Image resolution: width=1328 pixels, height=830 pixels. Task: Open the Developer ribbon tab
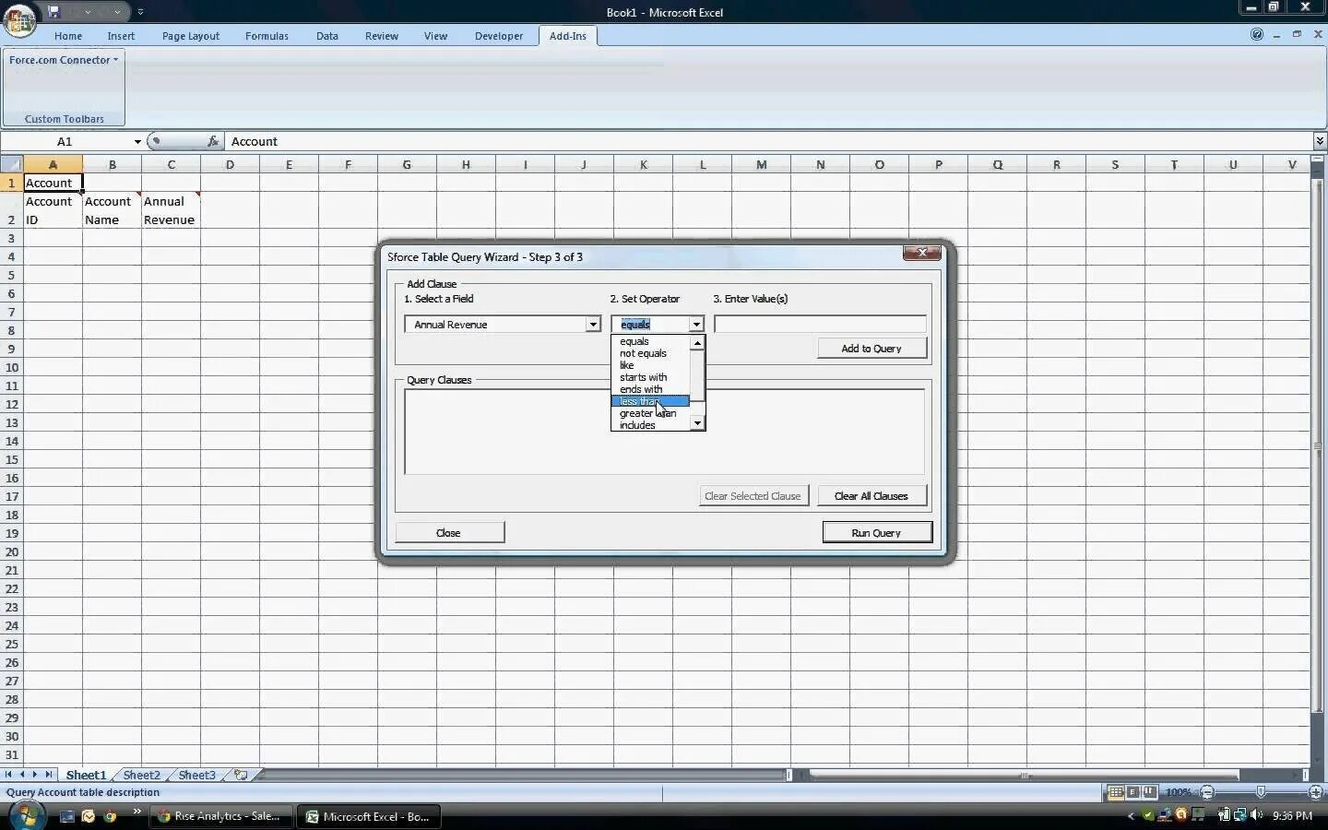click(499, 36)
